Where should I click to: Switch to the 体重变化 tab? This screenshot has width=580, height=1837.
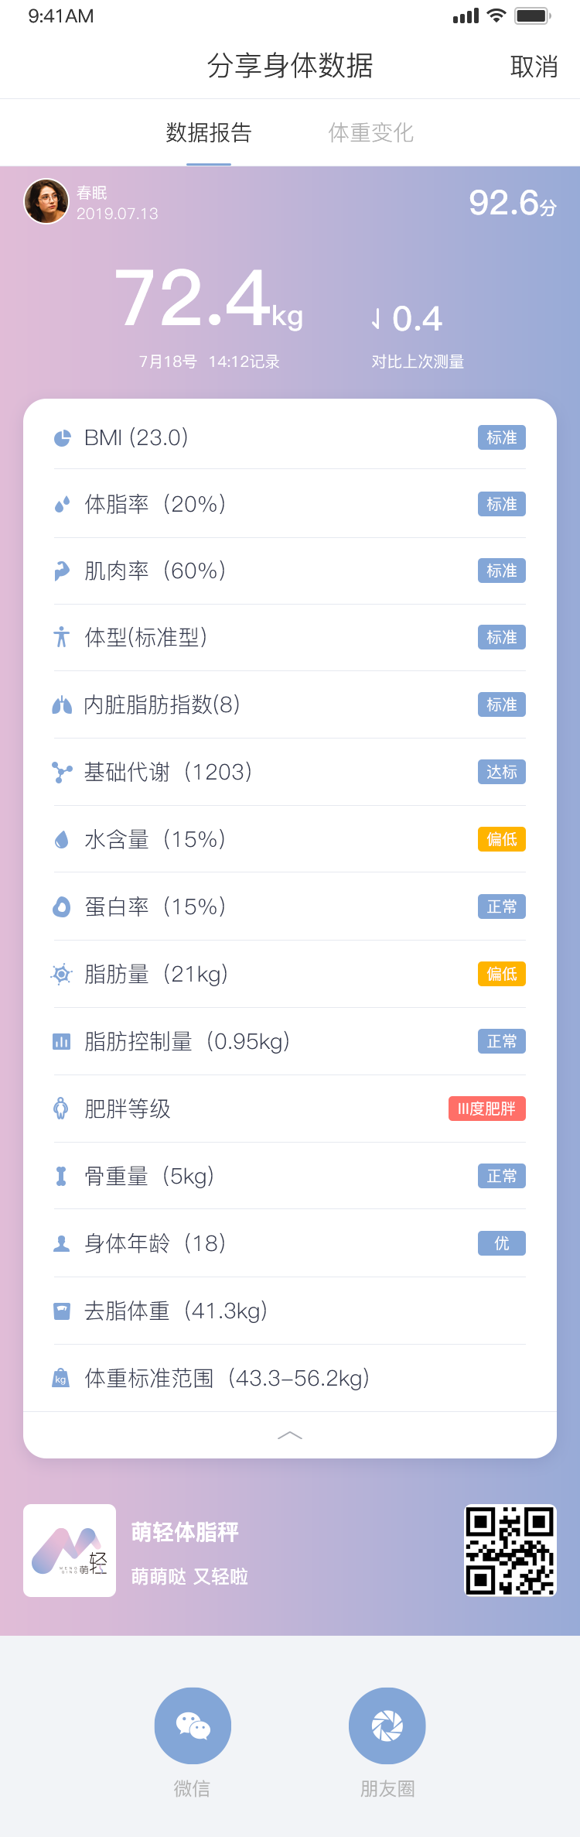[x=371, y=133]
